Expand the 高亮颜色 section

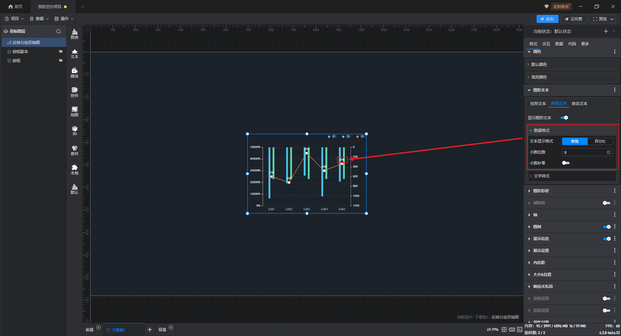(x=572, y=77)
